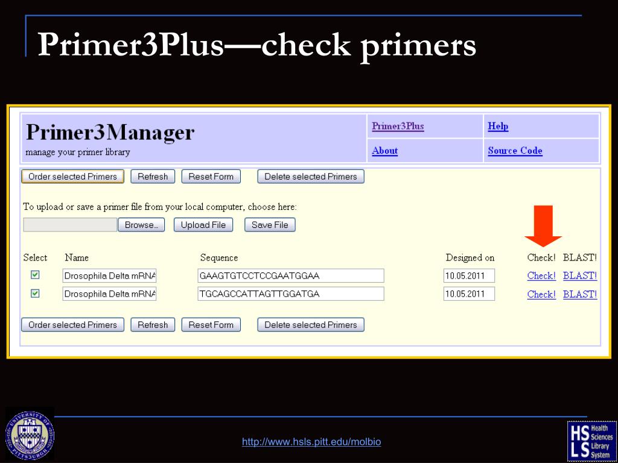Click the name field of GAAGTGTCCTCCGAATGGAA row
The image size is (618, 463).
(109, 276)
